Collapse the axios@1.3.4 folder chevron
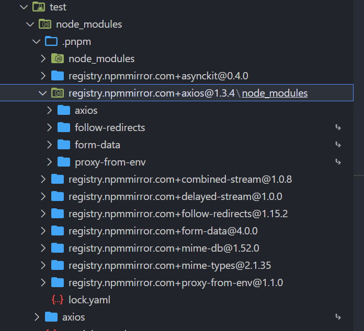Image resolution: width=364 pixels, height=331 pixels. 43,93
